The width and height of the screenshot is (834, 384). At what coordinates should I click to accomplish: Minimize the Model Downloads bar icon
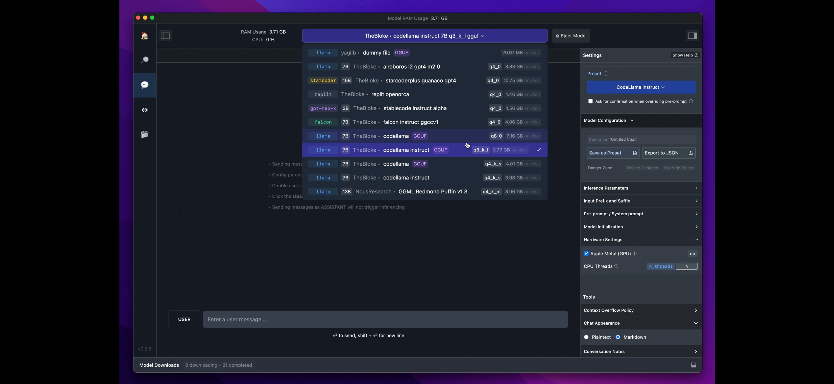tap(693, 365)
